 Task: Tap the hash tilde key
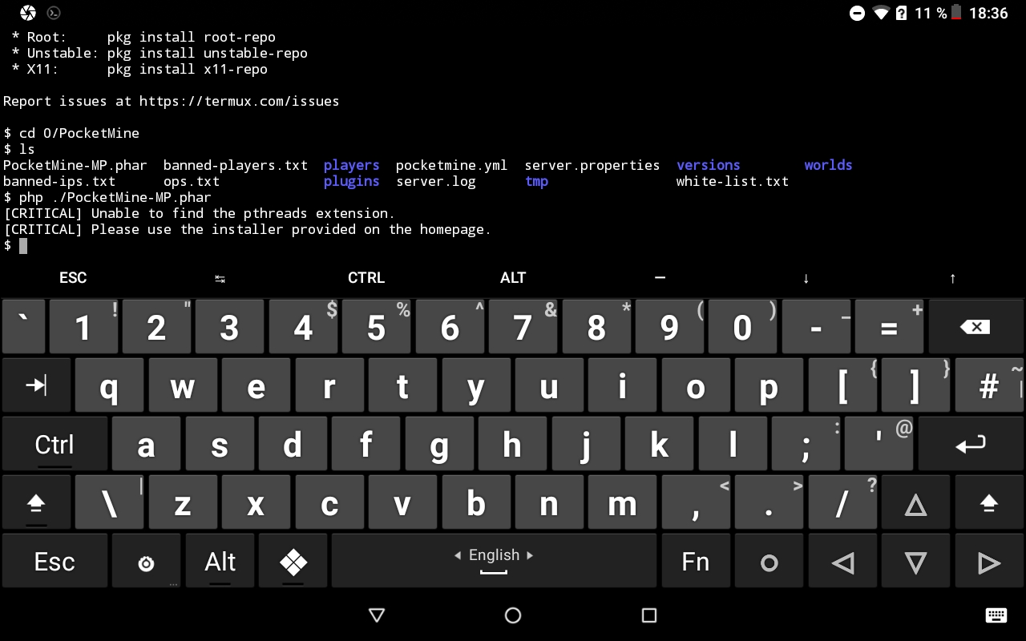point(989,385)
